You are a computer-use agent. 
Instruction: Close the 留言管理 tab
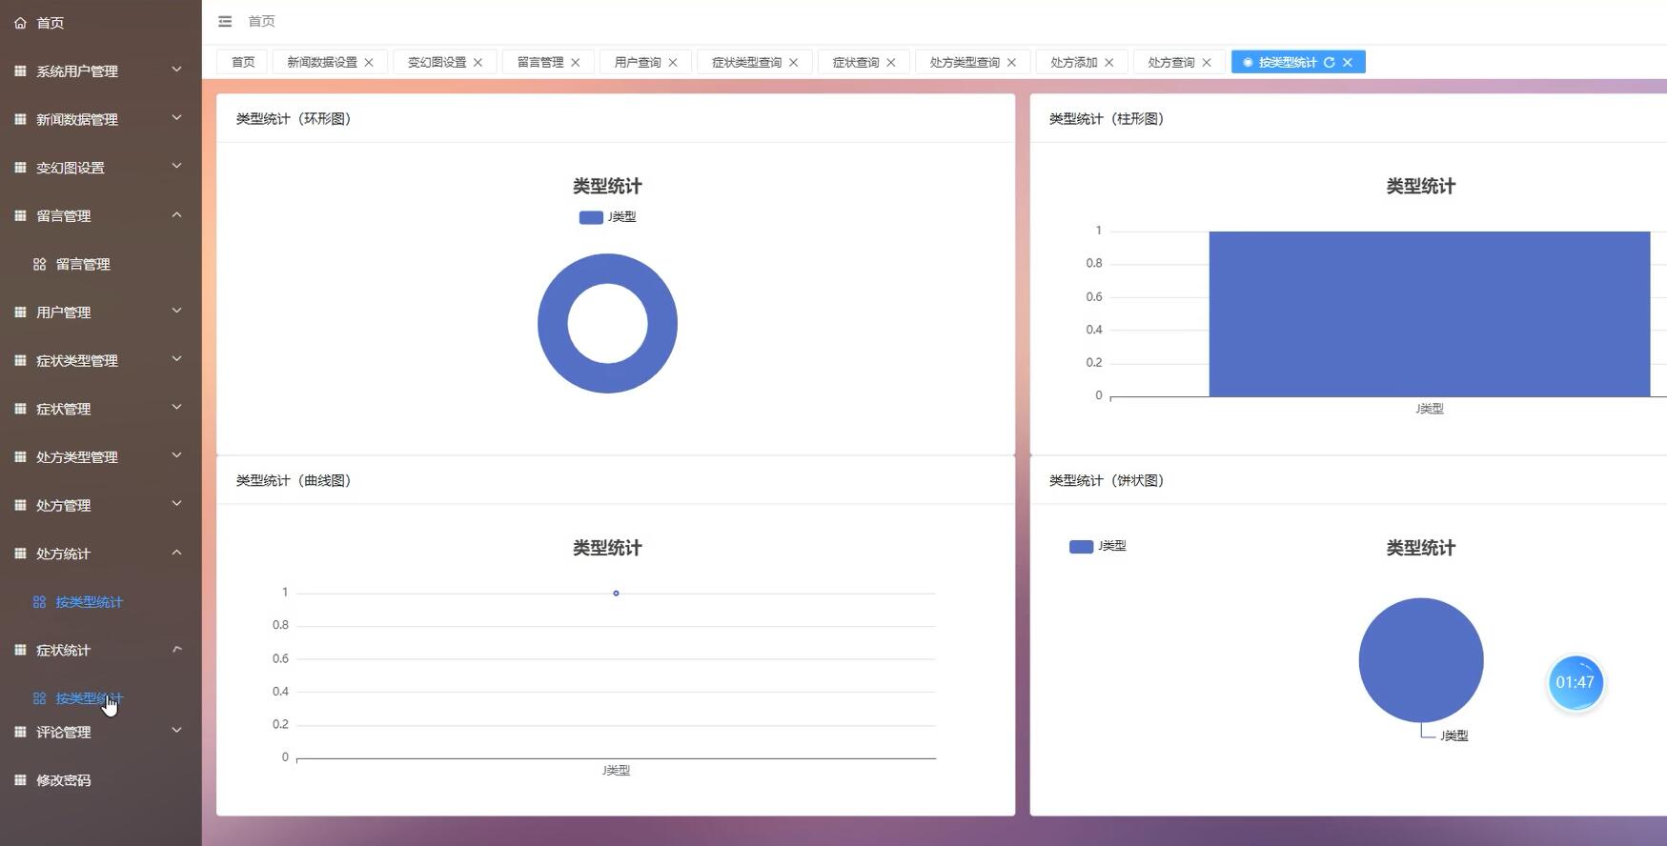pos(575,62)
